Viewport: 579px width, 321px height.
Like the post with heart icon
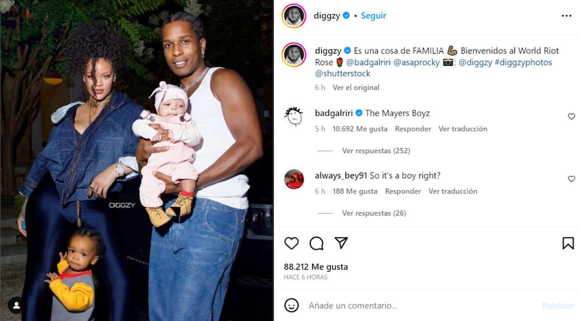(x=291, y=243)
